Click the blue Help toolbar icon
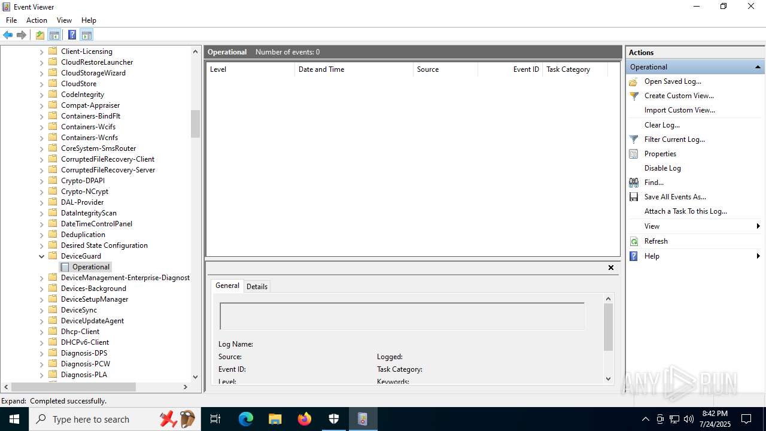The height and width of the screenshot is (431, 766). 72,35
